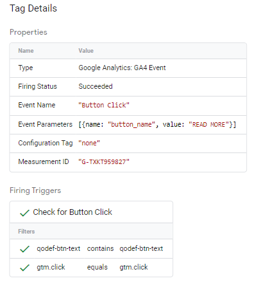
Task: Click the Filters header in trigger card
Action: click(26, 232)
